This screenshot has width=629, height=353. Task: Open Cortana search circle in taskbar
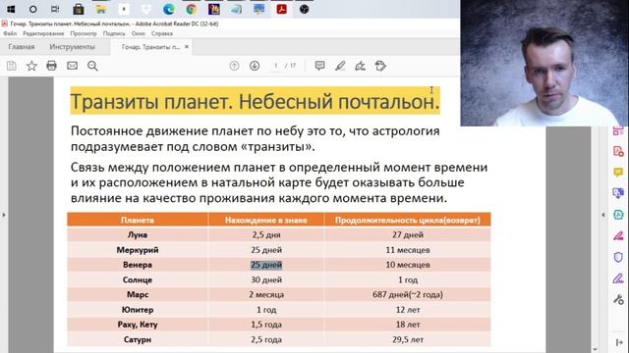click(x=32, y=9)
